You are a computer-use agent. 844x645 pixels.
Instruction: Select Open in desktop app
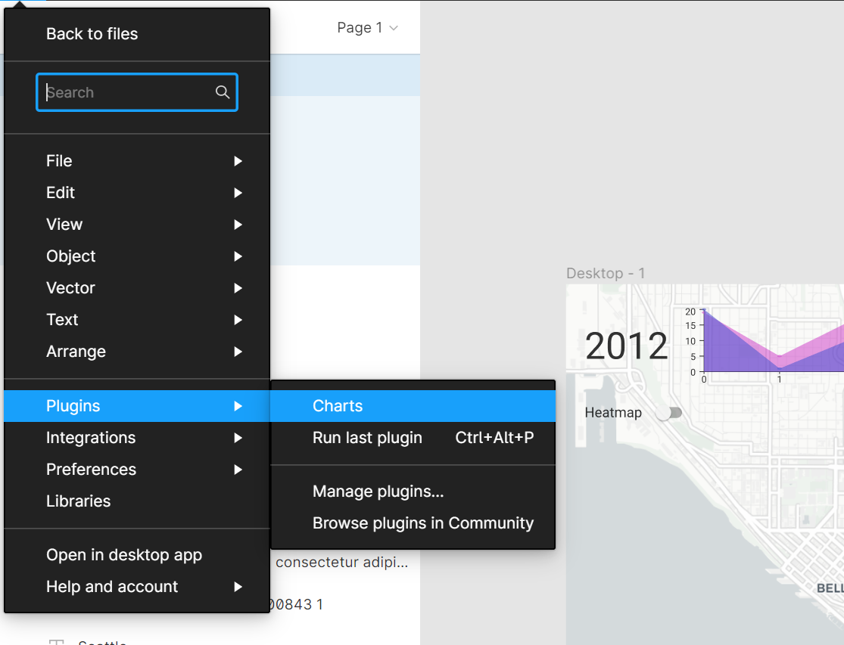point(124,555)
